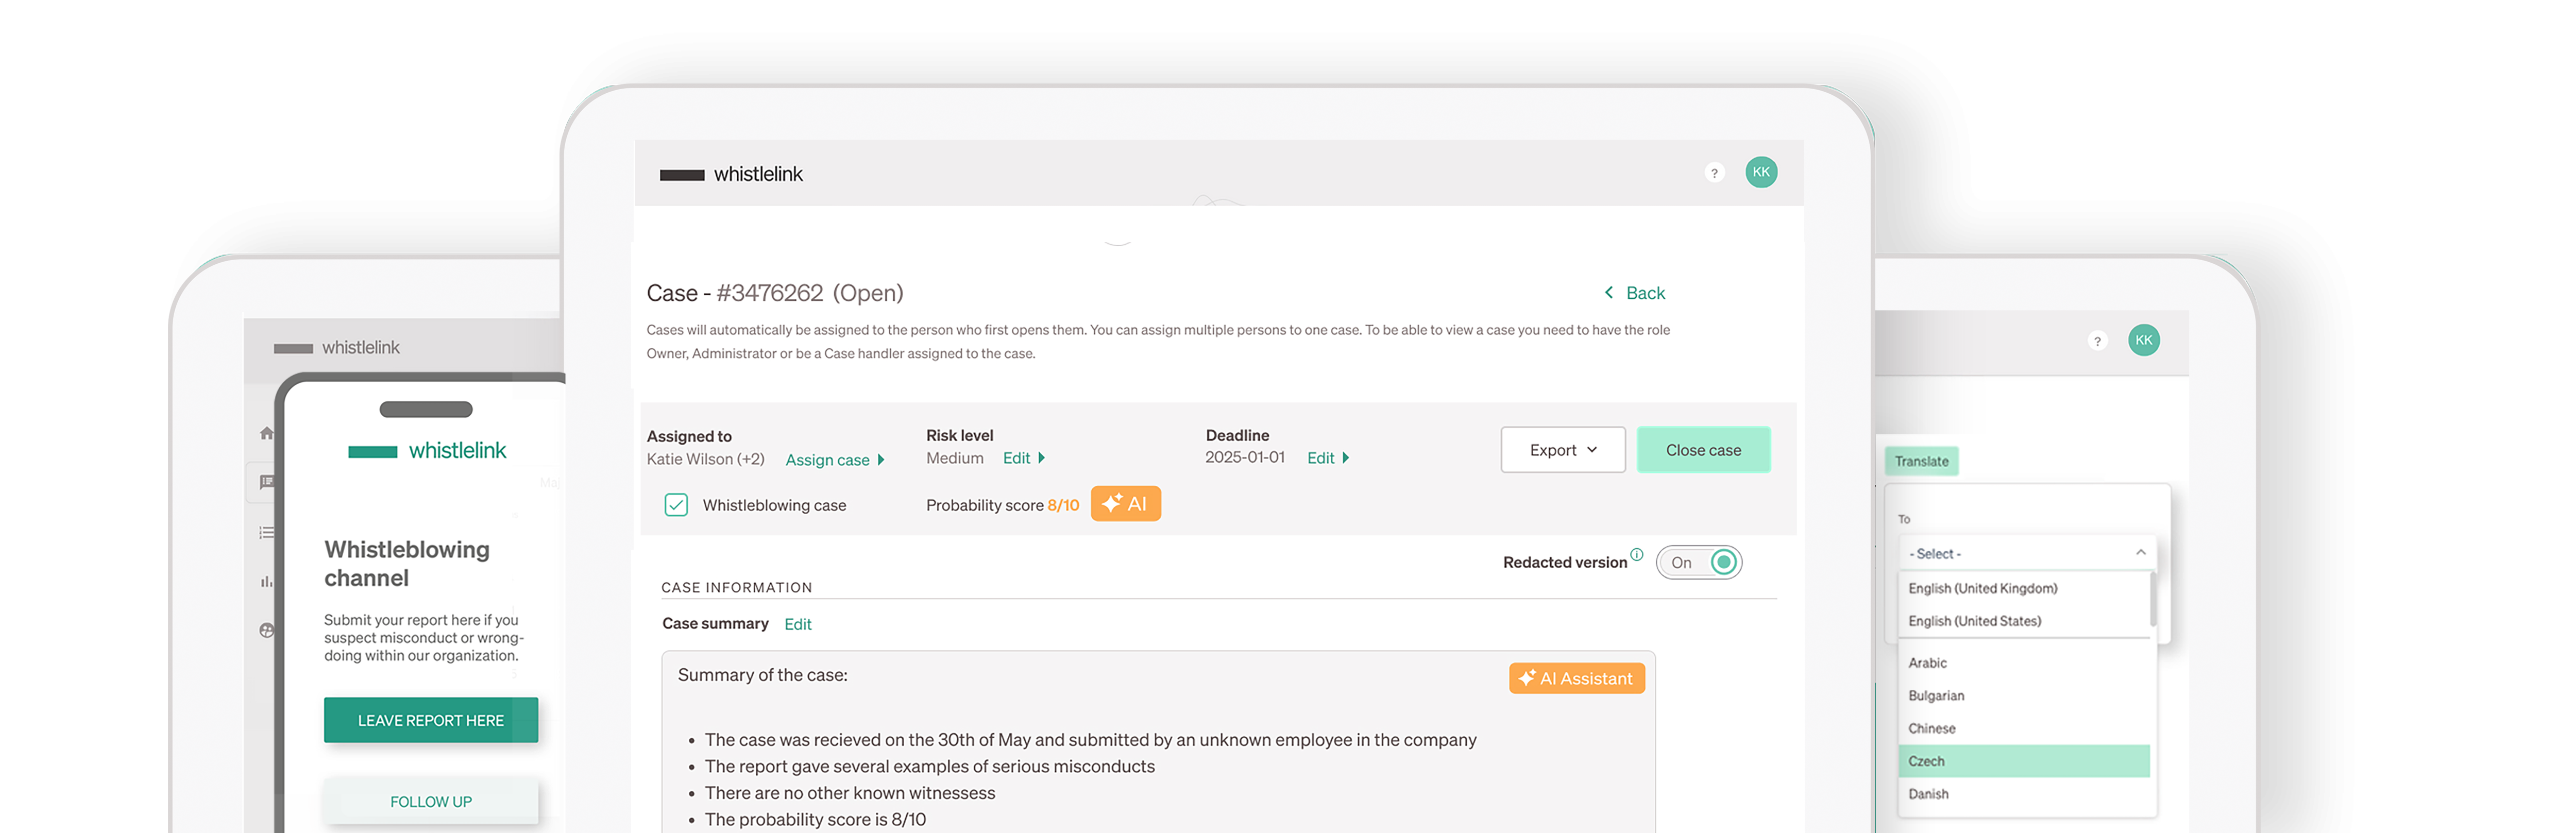Click the home icon in left tablet sidebar
Viewport: 2576px width, 833px height.
click(266, 433)
